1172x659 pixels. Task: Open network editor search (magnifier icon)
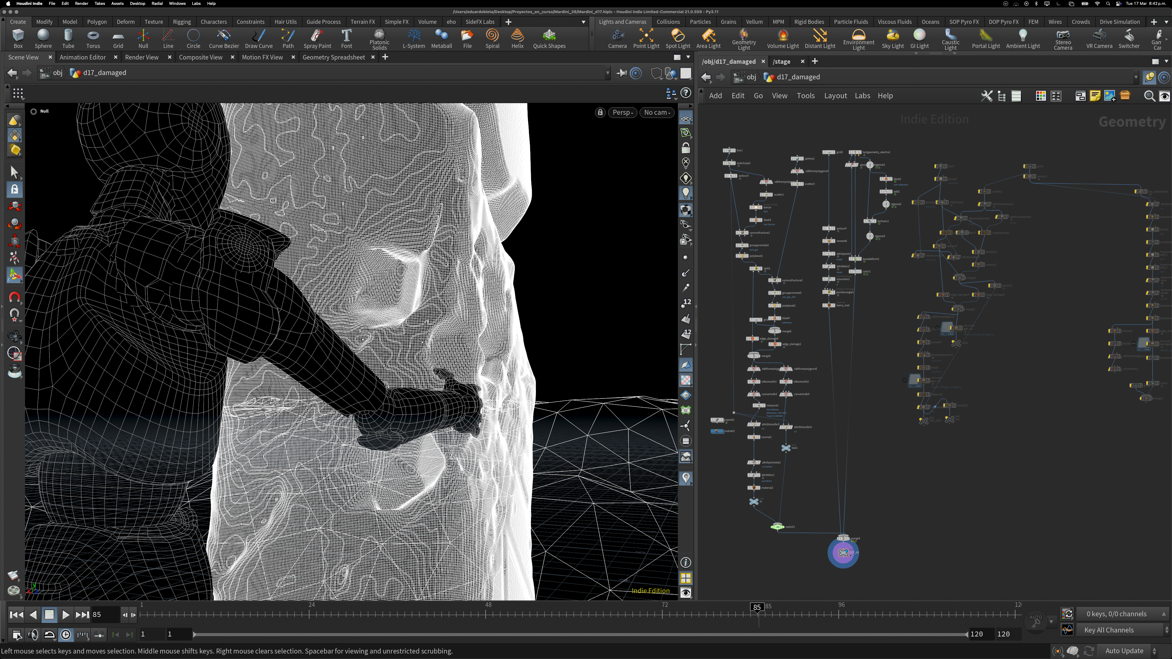tap(1149, 96)
